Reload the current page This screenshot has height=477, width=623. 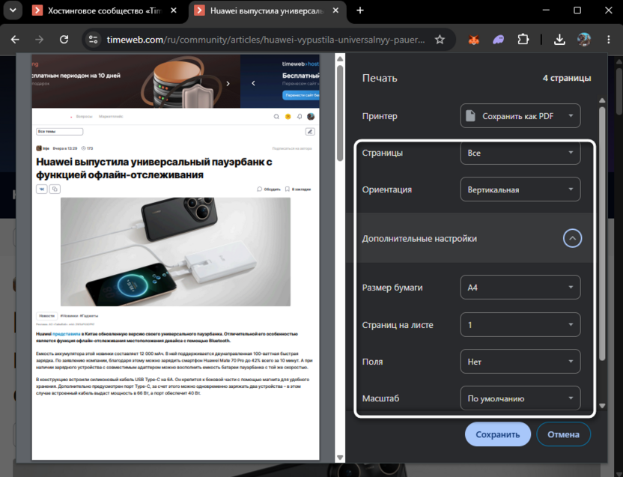click(64, 40)
